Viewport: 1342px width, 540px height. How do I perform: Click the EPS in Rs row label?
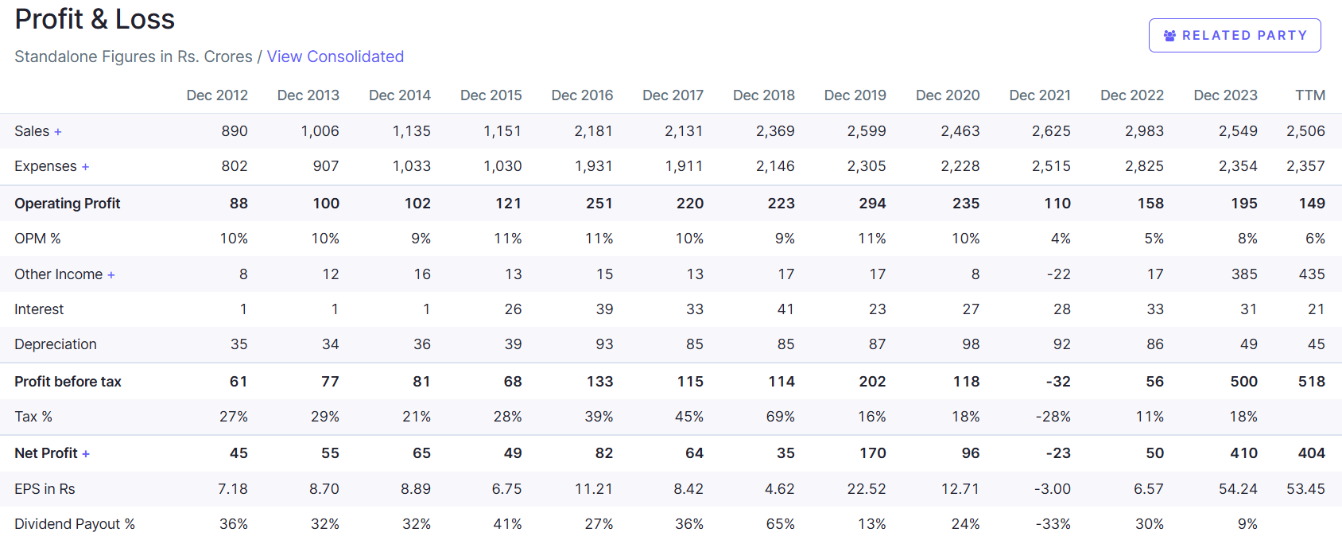click(x=45, y=489)
